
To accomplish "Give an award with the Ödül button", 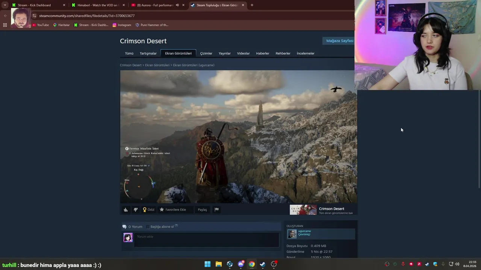I will point(148,210).
